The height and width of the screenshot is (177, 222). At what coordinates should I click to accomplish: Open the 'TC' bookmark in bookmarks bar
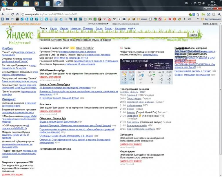point(90,19)
